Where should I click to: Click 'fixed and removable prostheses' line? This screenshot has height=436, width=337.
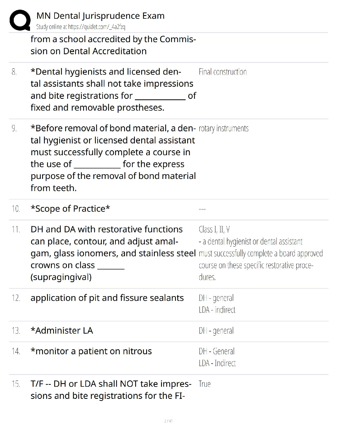[x=97, y=108]
